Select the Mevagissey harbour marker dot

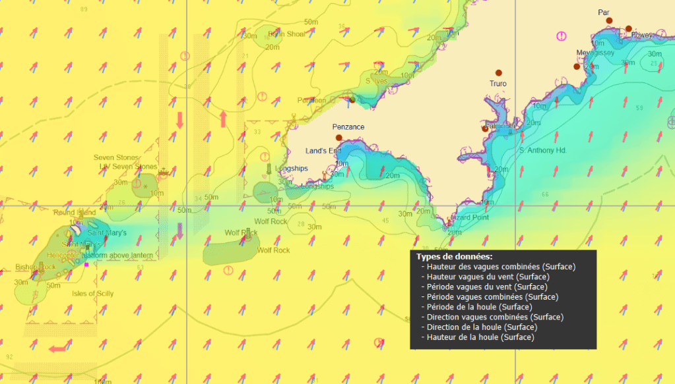[x=577, y=67]
